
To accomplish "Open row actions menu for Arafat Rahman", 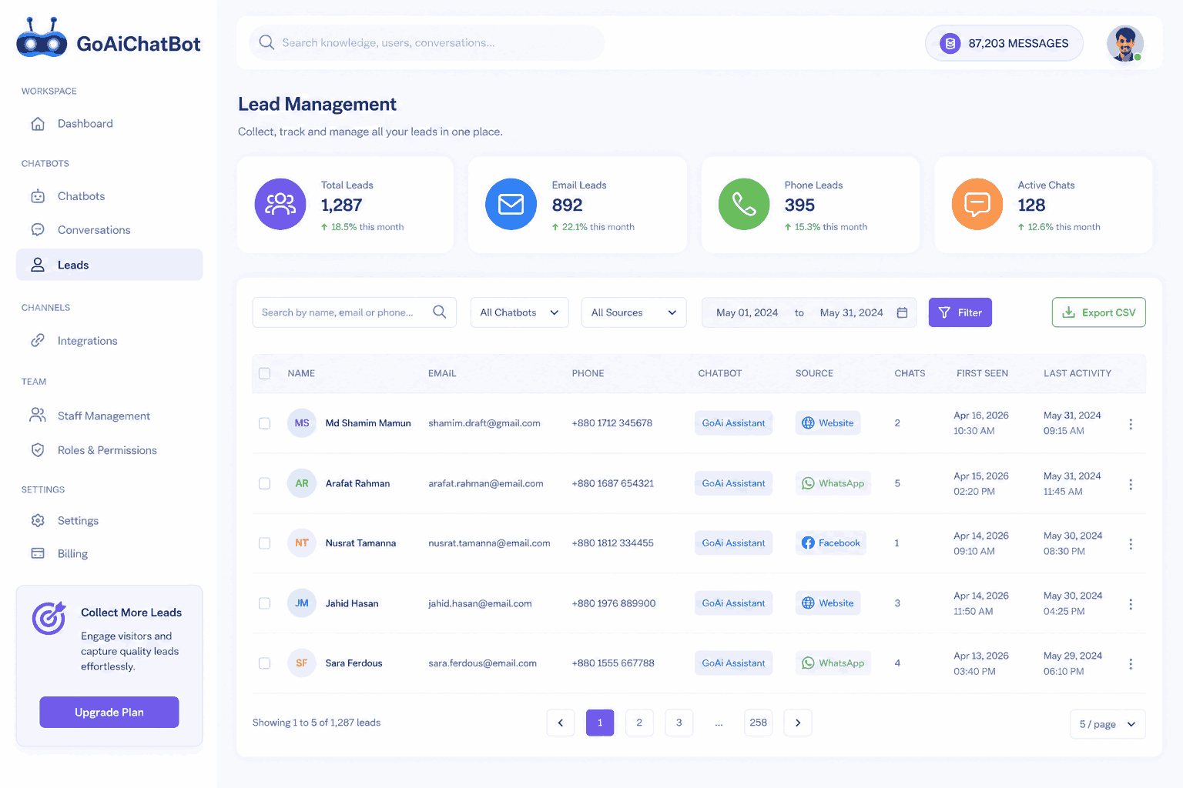I will pyautogui.click(x=1131, y=484).
